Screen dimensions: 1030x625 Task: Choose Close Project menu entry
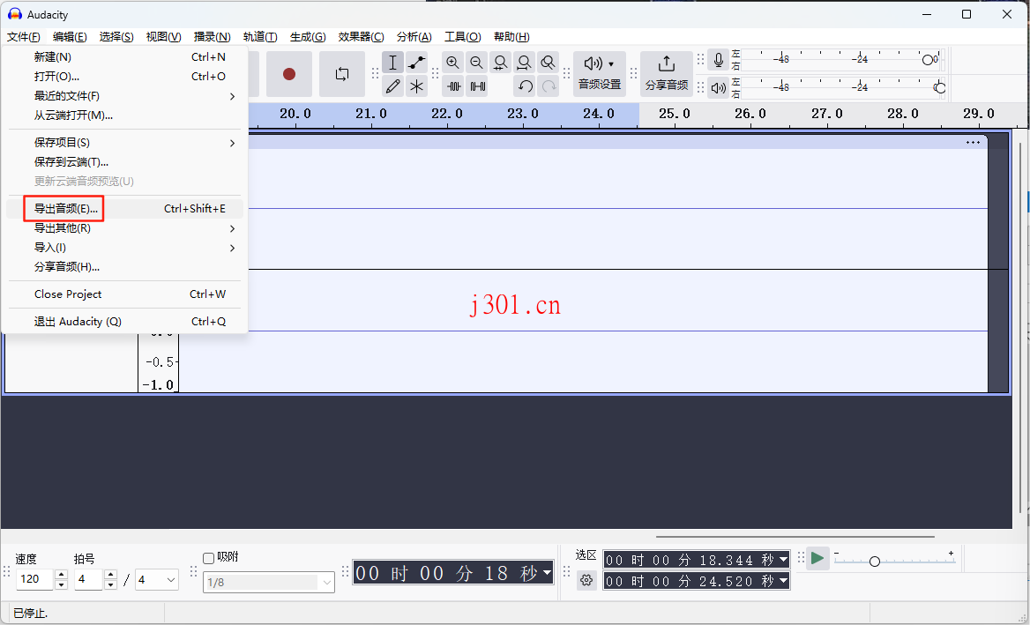click(125, 294)
